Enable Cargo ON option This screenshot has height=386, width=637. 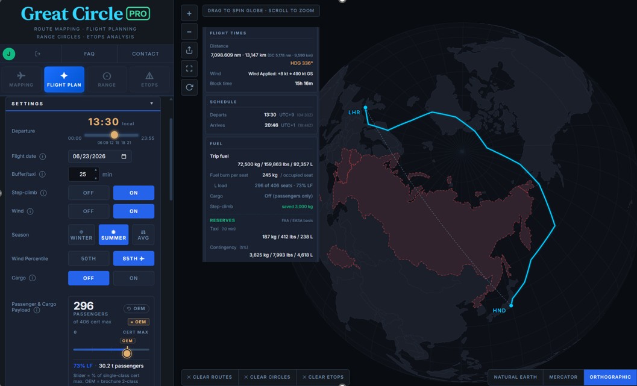point(134,278)
